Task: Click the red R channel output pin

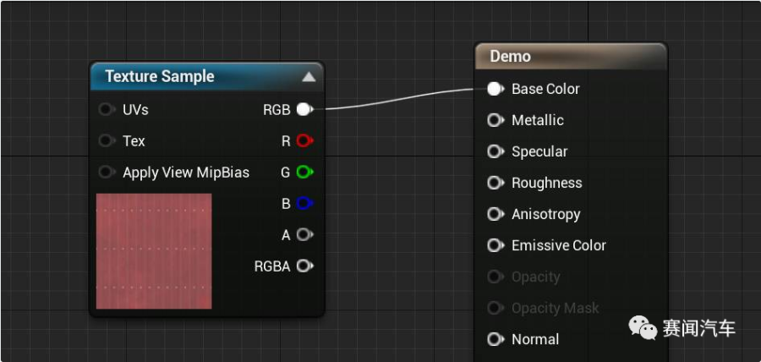Action: click(304, 140)
